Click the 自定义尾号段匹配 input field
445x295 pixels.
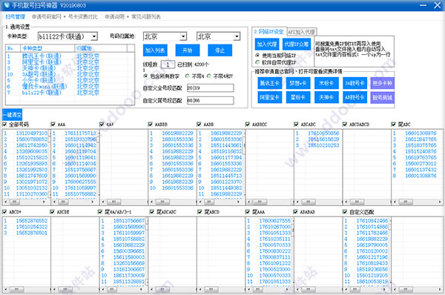tap(211, 100)
